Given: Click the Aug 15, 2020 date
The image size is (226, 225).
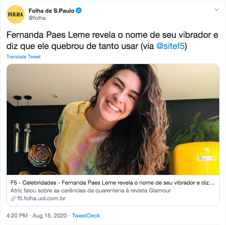Looking at the screenshot, I should click(50, 216).
